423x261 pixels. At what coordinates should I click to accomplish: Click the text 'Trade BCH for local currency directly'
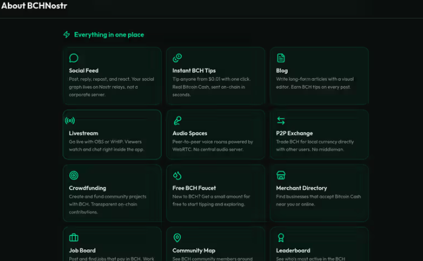click(x=315, y=142)
